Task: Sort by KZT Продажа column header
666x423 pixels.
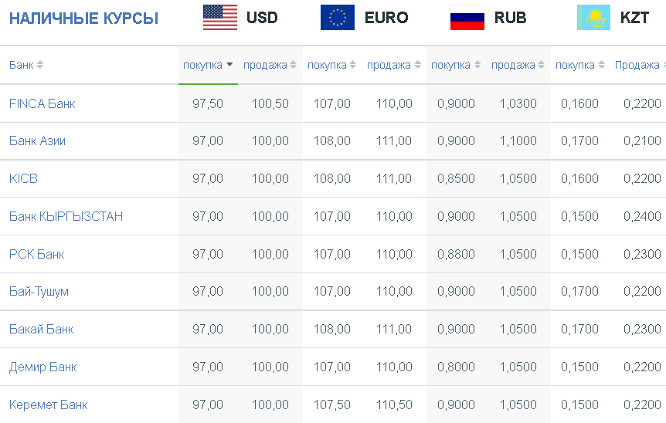Action: (x=637, y=65)
